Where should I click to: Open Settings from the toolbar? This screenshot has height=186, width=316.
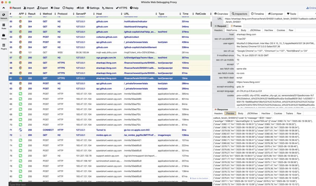tap(93, 8)
